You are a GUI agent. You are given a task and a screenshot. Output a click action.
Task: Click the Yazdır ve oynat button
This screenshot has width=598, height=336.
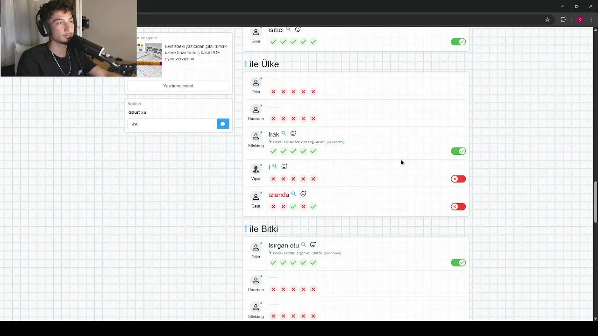click(178, 86)
